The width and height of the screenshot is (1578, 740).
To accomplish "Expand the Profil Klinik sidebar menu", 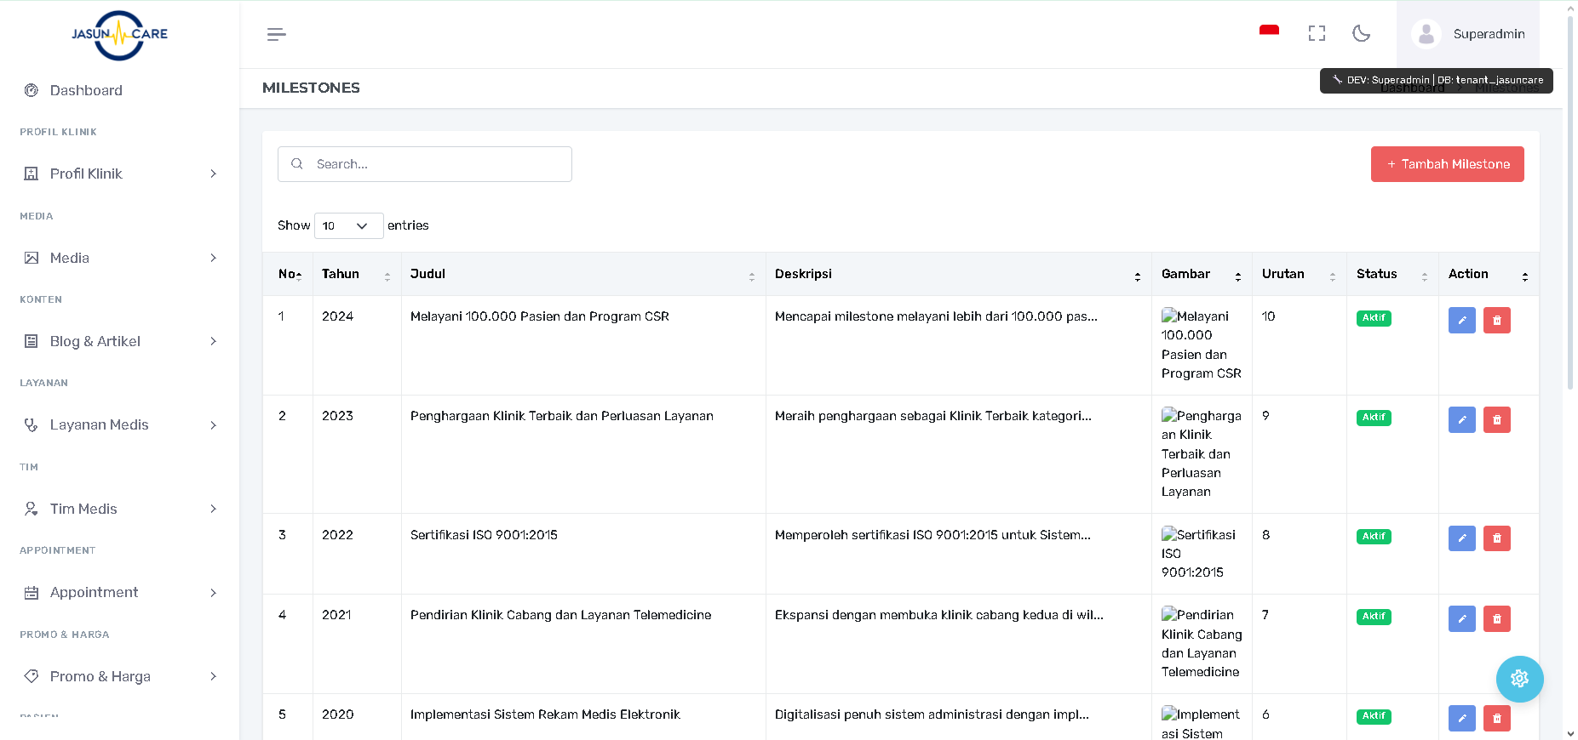I will [x=119, y=174].
